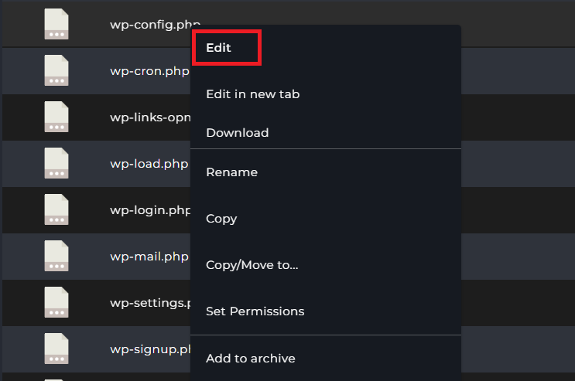This screenshot has width=575, height=381.
Task: Click the wp-links-opml file icon
Action: pos(56,117)
